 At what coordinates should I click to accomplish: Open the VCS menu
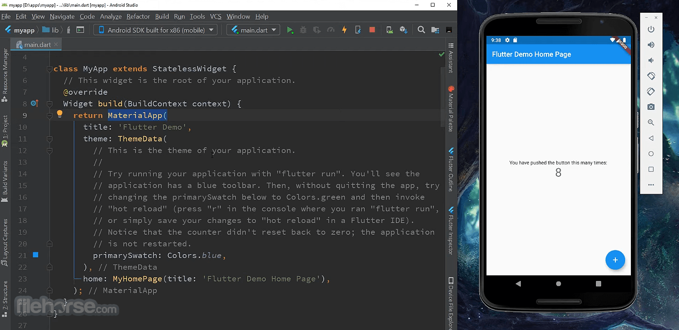(216, 16)
